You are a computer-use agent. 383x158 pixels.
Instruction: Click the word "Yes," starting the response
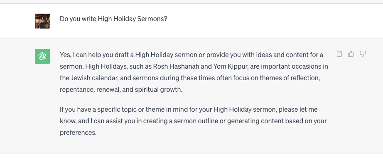click(x=66, y=55)
